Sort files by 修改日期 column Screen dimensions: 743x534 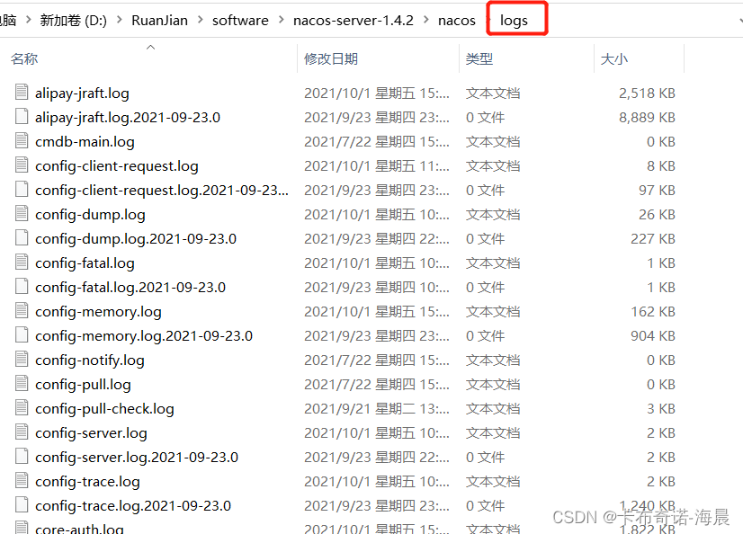pos(328,58)
